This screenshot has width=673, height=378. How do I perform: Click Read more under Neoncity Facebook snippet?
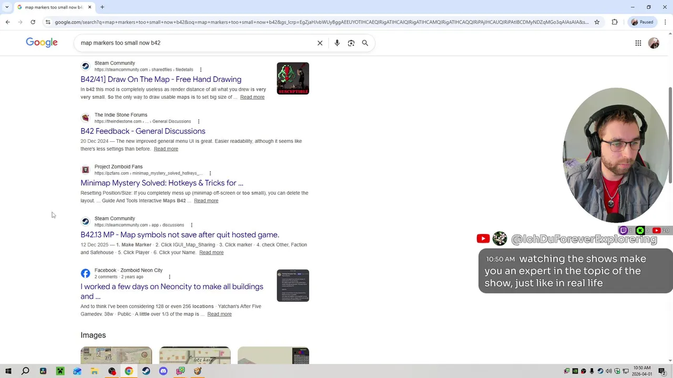[x=219, y=314]
